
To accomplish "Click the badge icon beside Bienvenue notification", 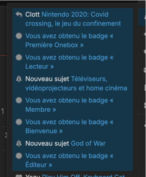I will [x=19, y=122].
